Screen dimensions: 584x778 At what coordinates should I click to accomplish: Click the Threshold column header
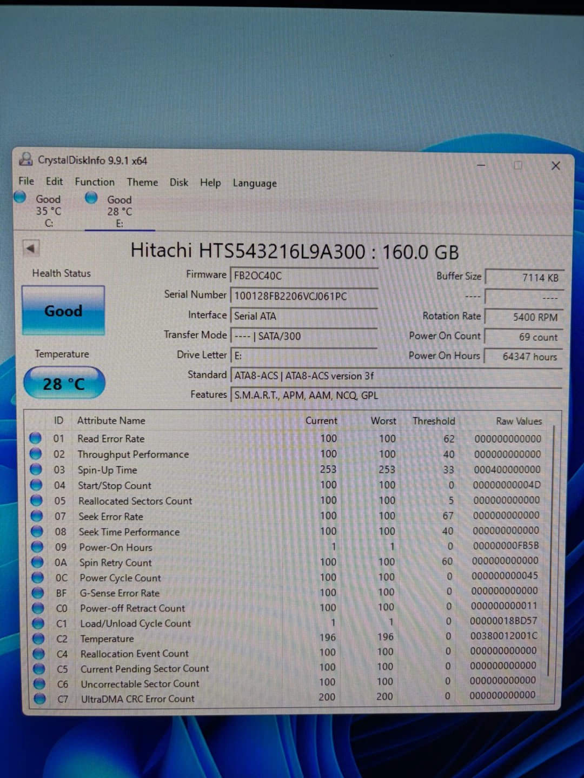tap(434, 420)
